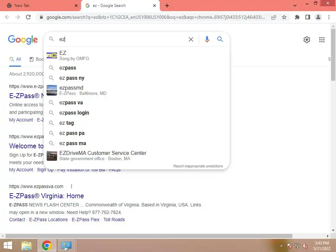Click My Account under first E-ZPass result
336x252 pixels.
coord(21,120)
